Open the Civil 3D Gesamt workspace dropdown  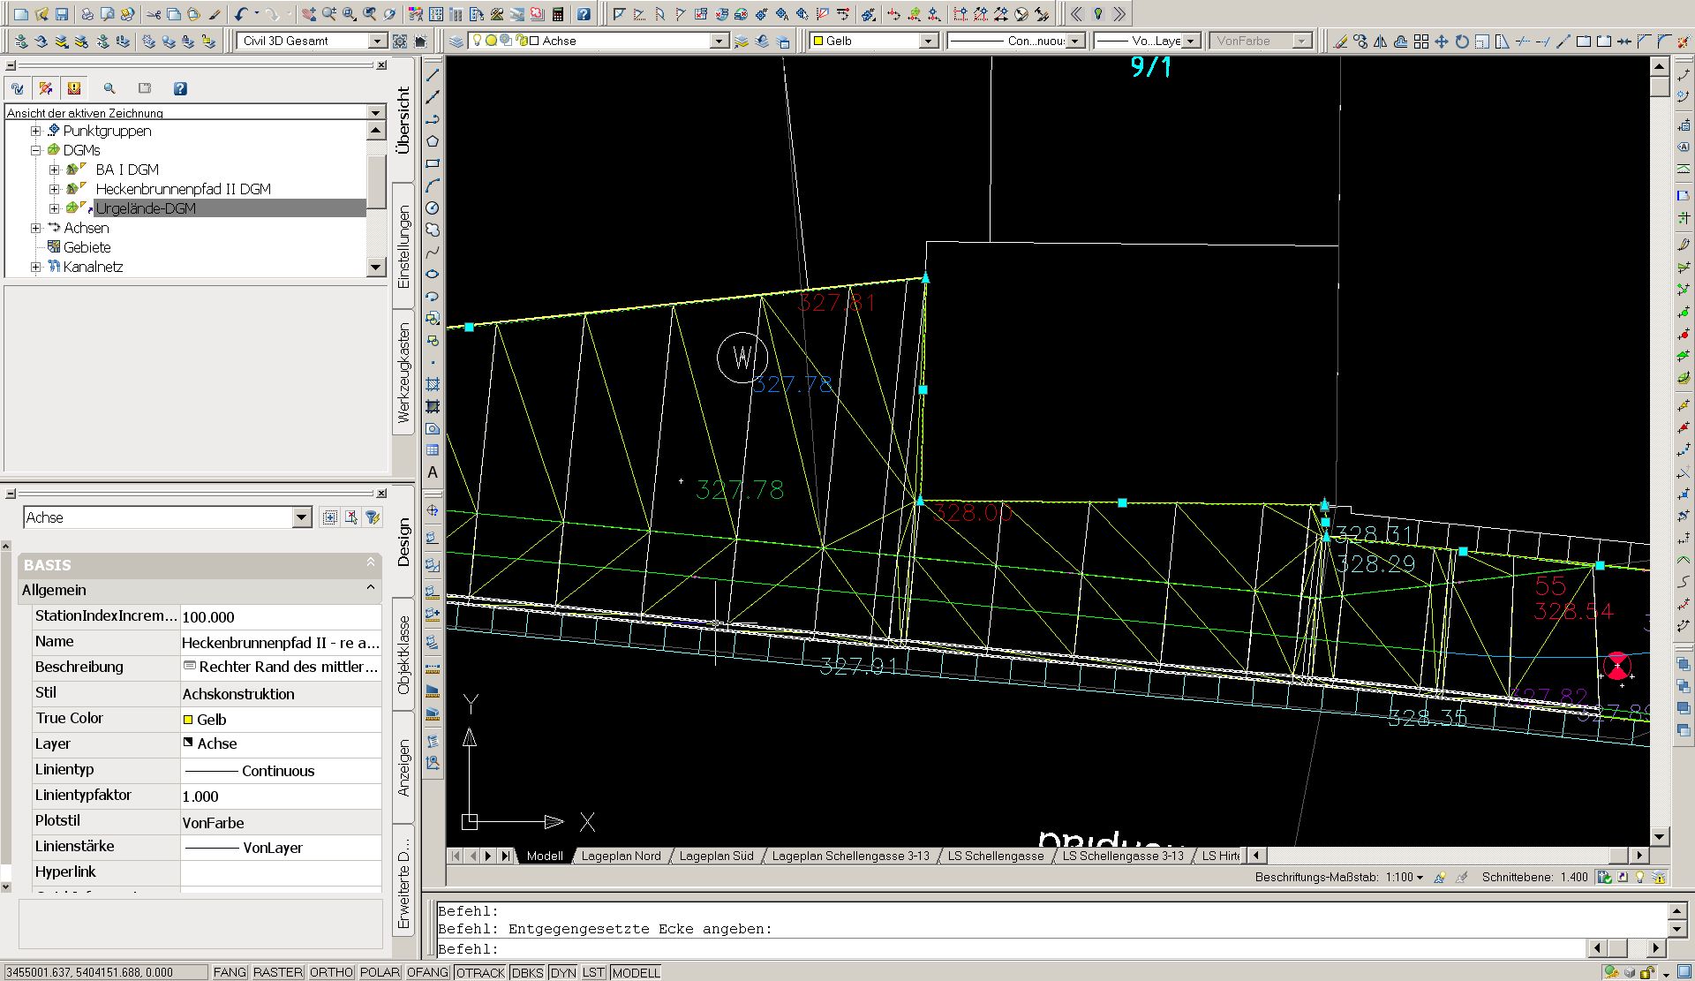click(x=378, y=41)
